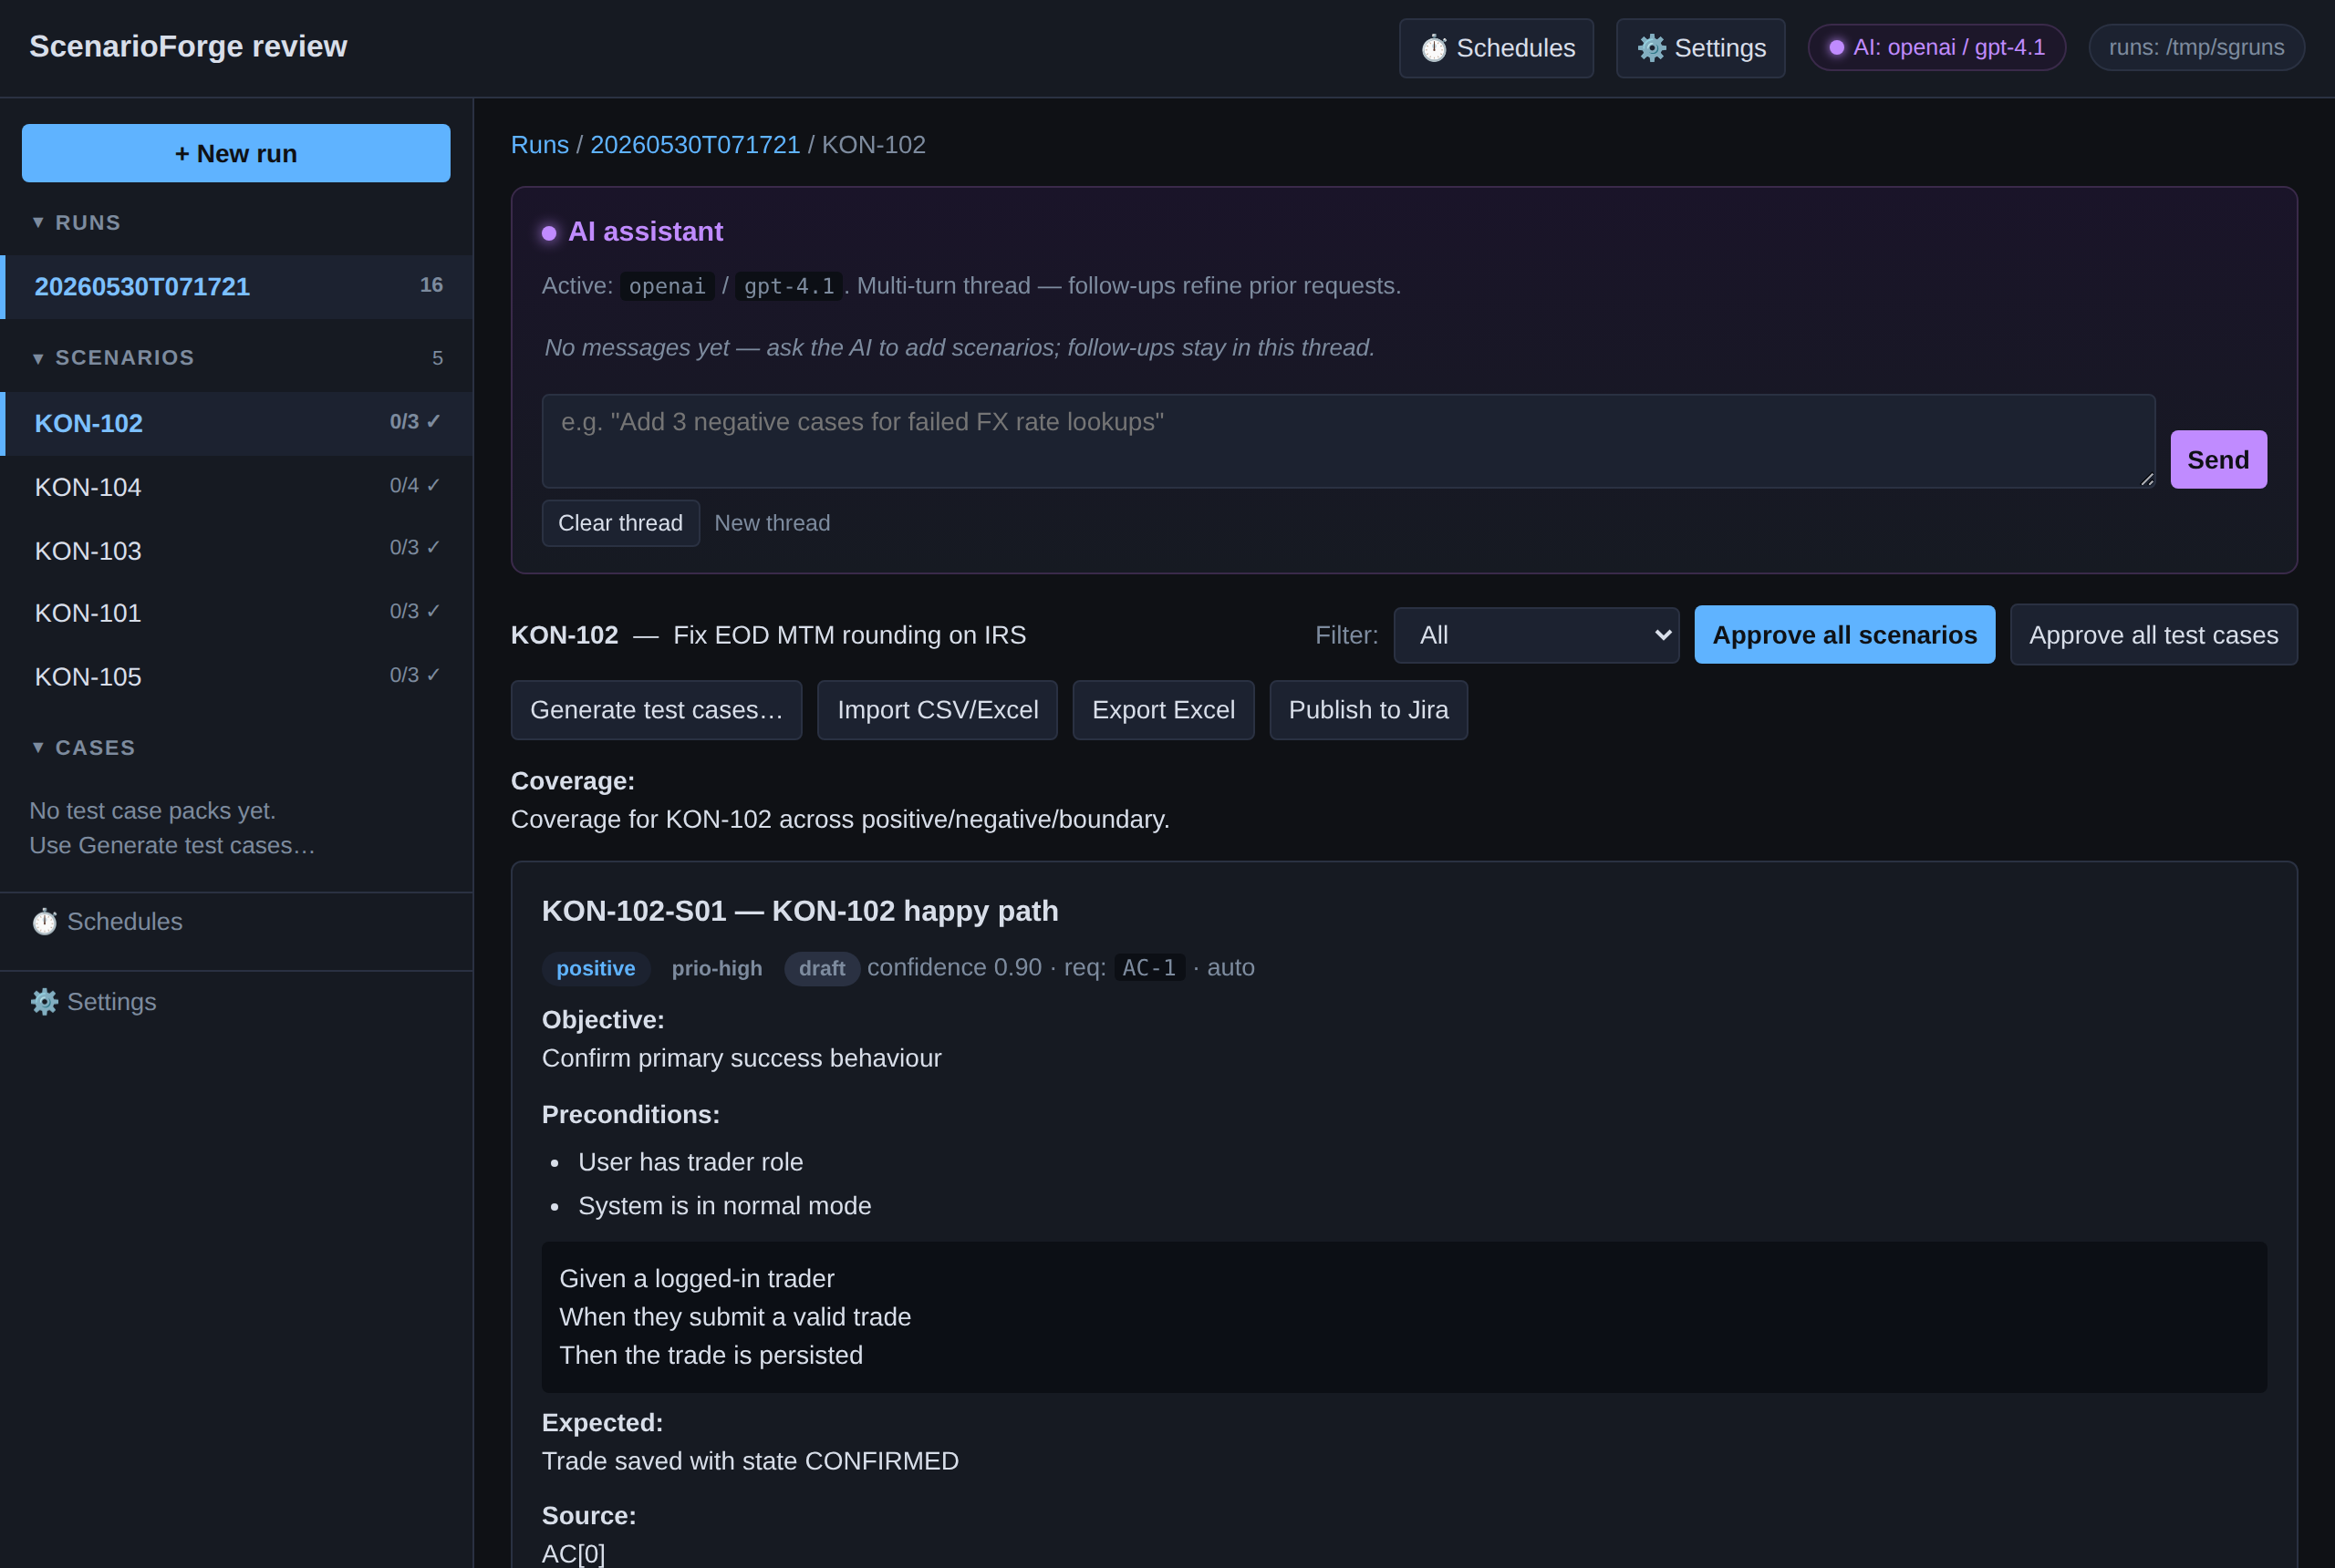Click the AI: openai / gpt-4.1 pill
Screen dimensions: 2335x1568
(x=1935, y=47)
